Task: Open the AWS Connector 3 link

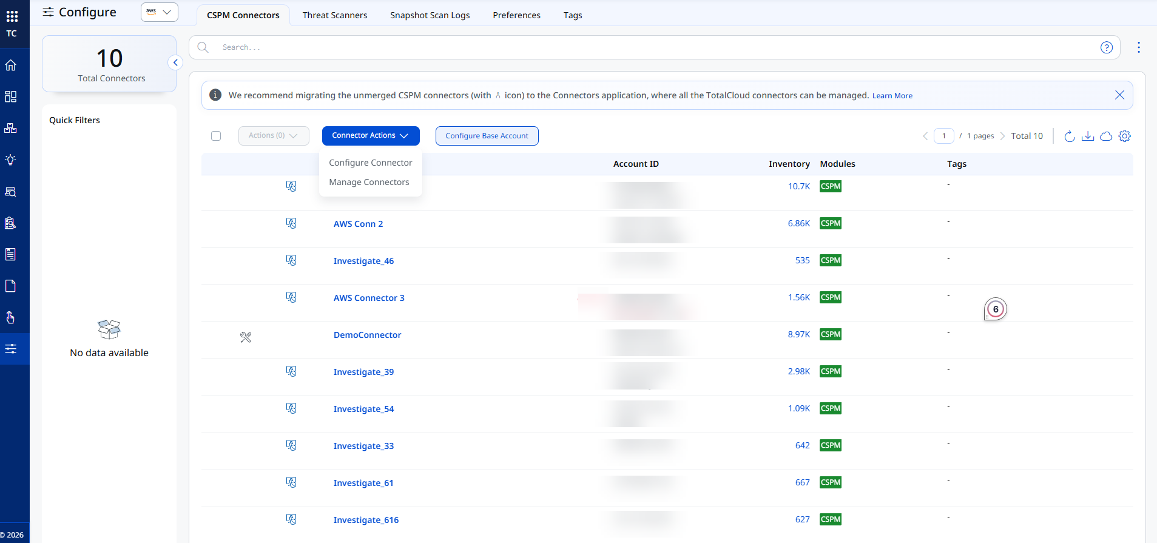Action: coord(369,298)
